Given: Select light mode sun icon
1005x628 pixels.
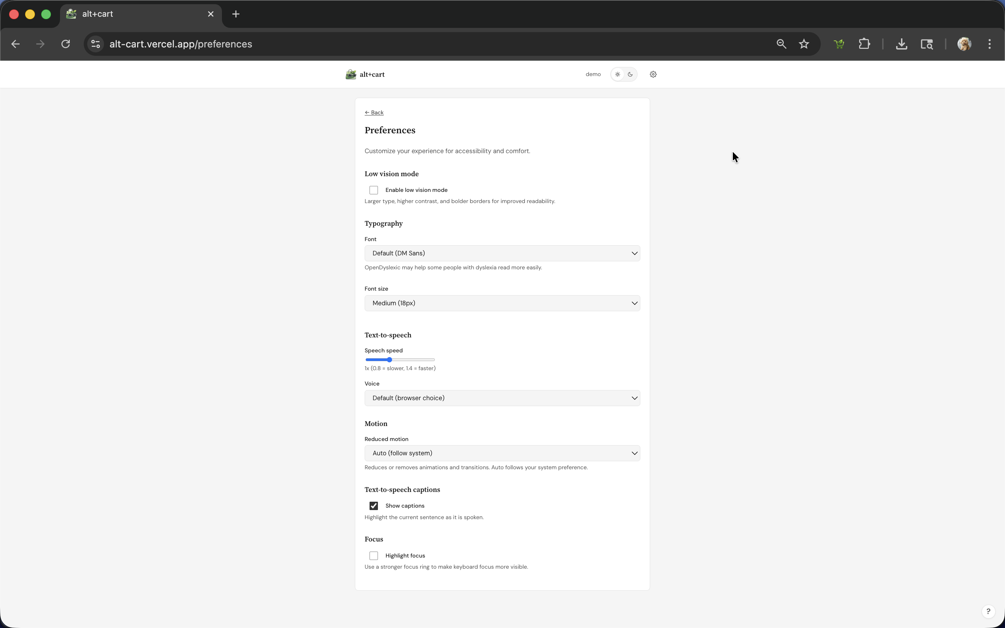Looking at the screenshot, I should 618,74.
